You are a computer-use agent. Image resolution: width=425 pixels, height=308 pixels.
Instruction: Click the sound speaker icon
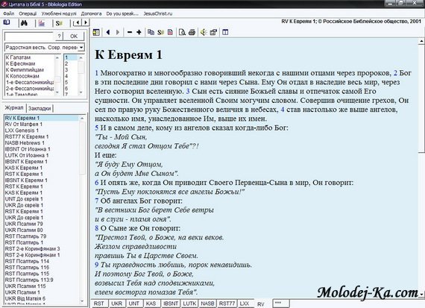(x=204, y=32)
